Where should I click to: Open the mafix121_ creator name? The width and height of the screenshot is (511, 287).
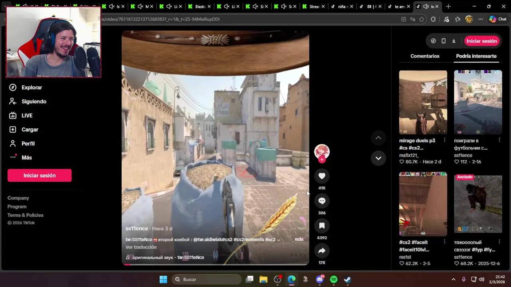click(408, 155)
